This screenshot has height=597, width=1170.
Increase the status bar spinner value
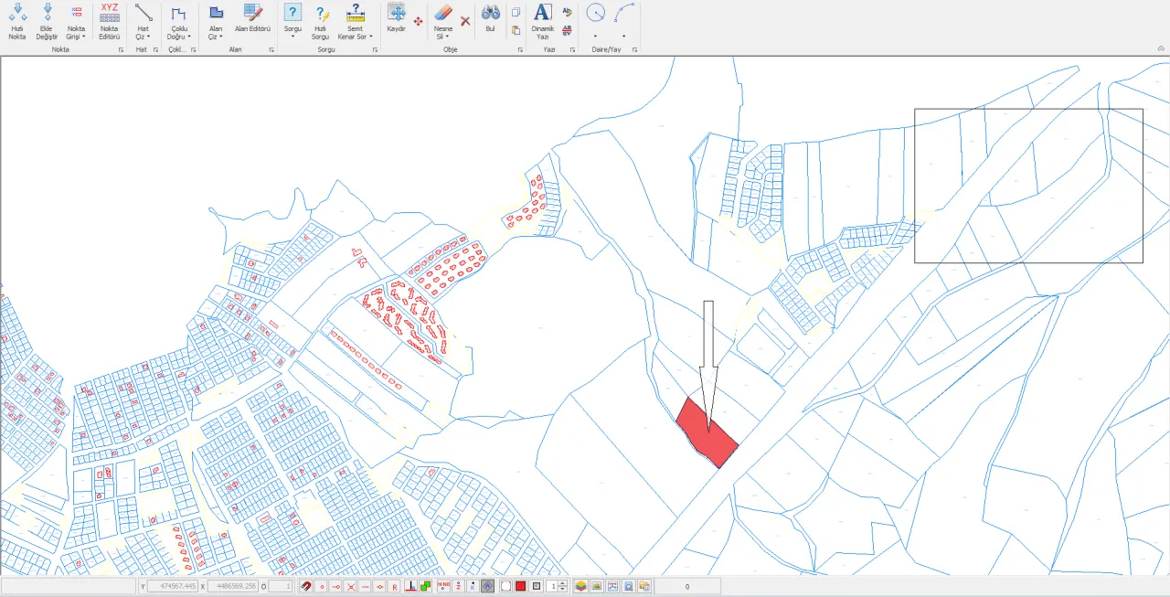click(x=563, y=583)
